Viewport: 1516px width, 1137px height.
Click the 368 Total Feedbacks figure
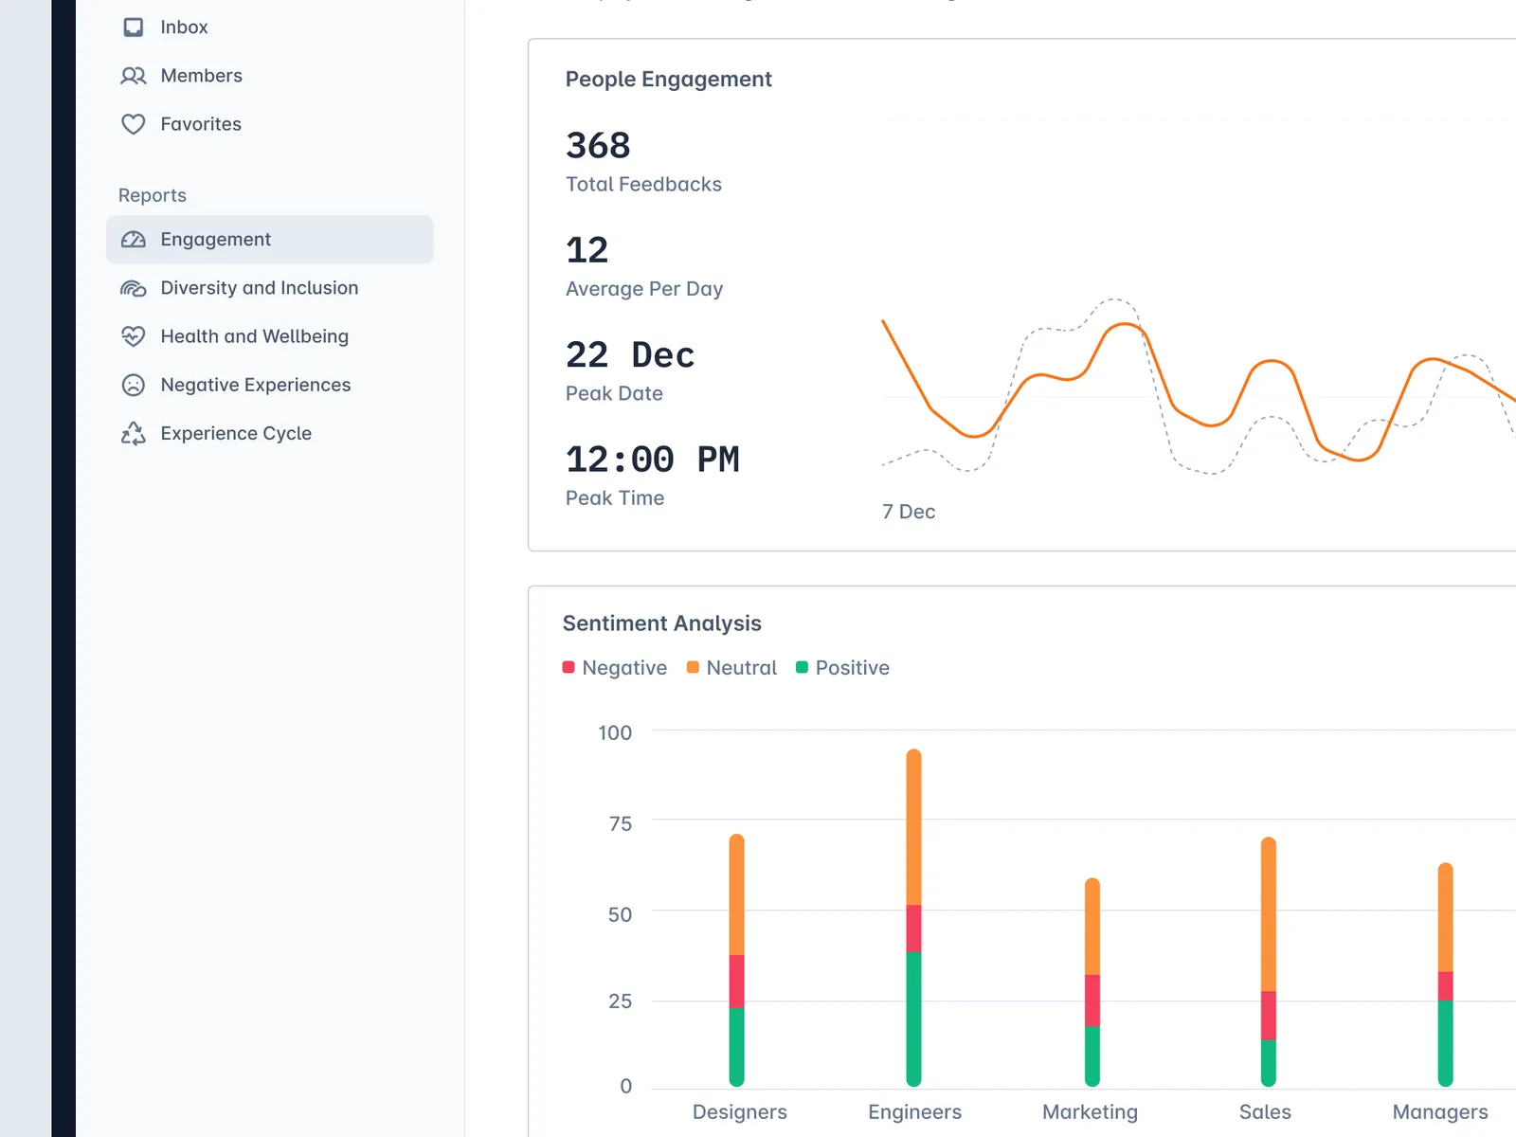coord(598,146)
